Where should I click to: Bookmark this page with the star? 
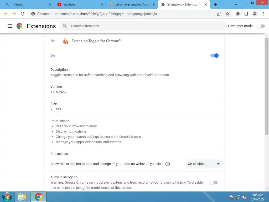click(x=227, y=14)
